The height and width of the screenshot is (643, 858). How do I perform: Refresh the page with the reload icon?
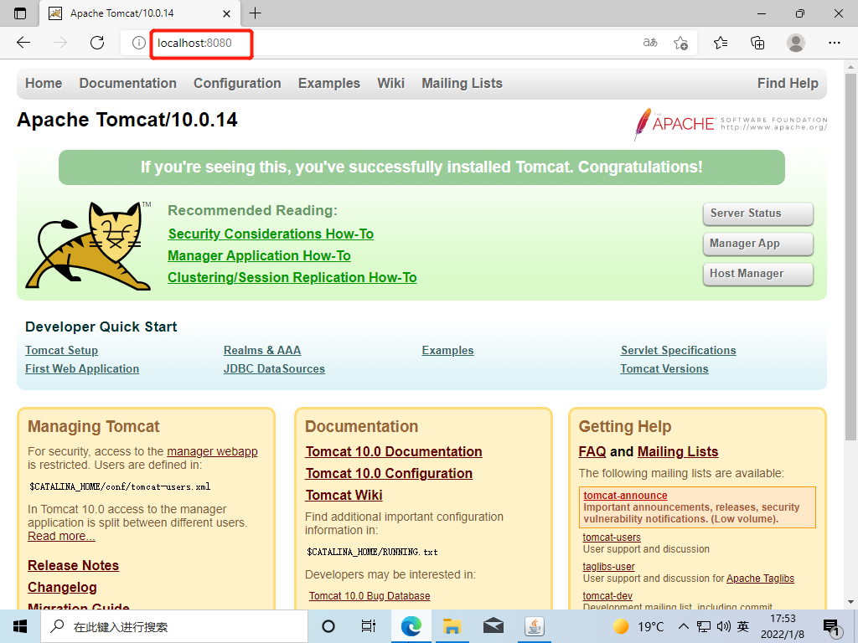(x=97, y=43)
